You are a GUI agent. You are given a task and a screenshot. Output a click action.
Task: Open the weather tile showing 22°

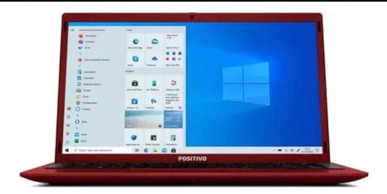(173, 119)
